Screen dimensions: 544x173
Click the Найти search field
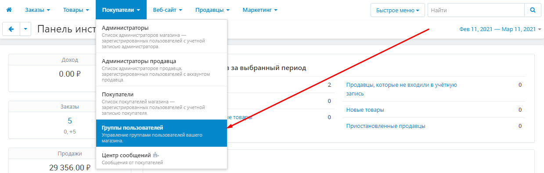click(x=476, y=10)
